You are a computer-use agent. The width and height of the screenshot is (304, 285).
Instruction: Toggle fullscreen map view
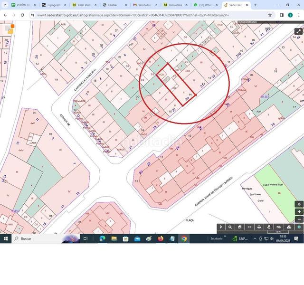(298, 31)
